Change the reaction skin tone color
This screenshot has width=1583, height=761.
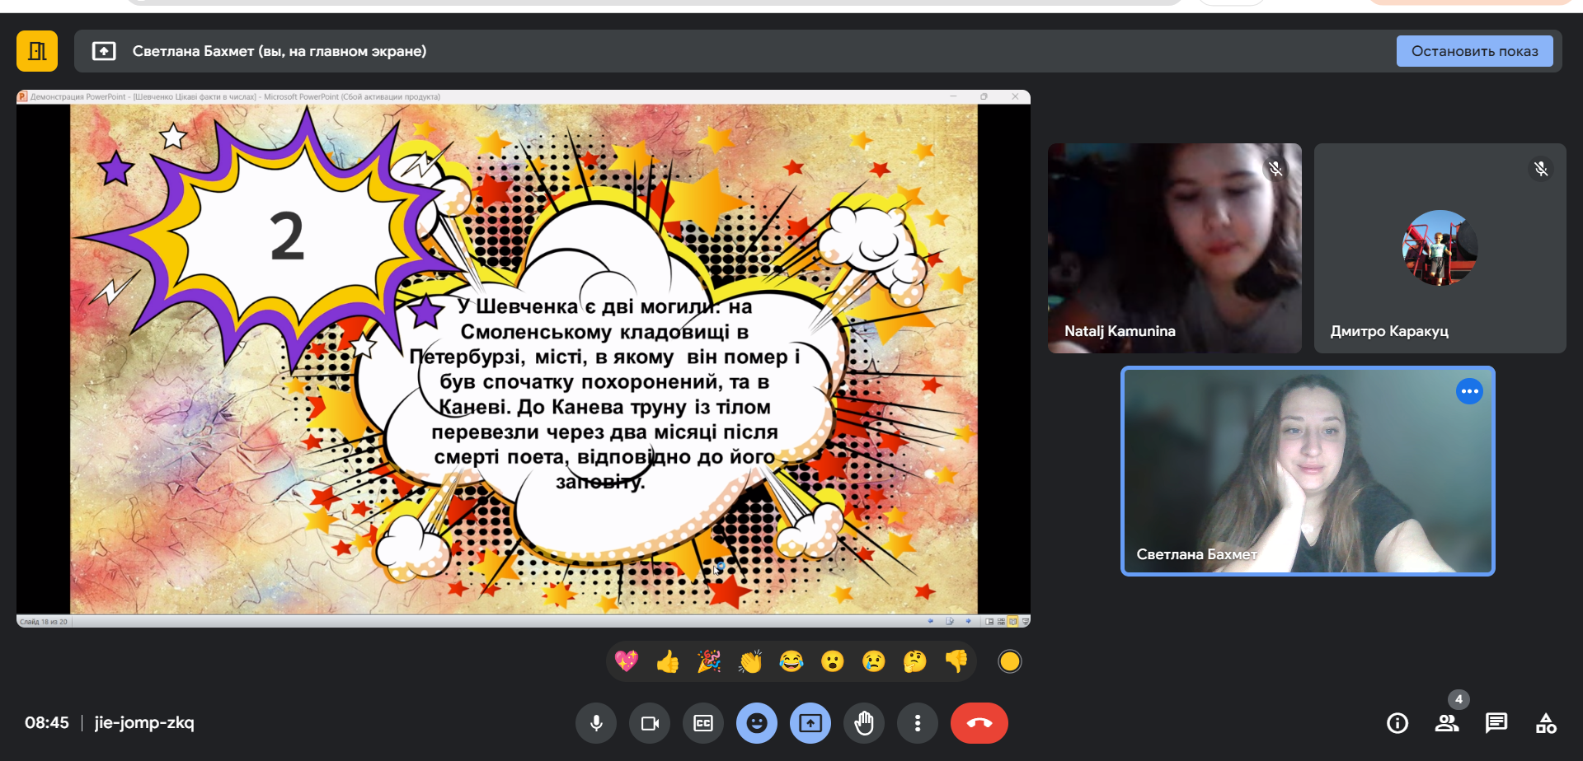(1010, 661)
